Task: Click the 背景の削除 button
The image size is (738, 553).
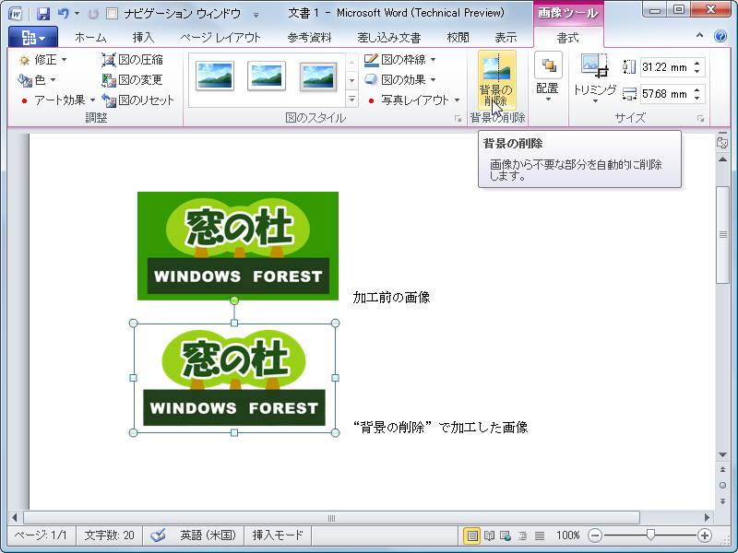Action: coord(497,80)
